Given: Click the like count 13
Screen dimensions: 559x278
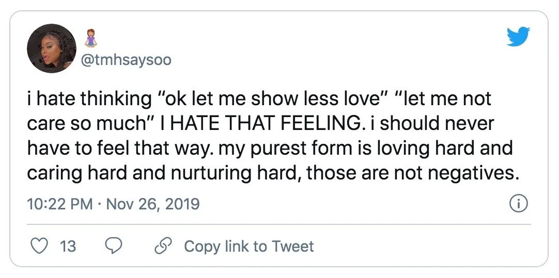Looking at the screenshot, I should 68,247.
